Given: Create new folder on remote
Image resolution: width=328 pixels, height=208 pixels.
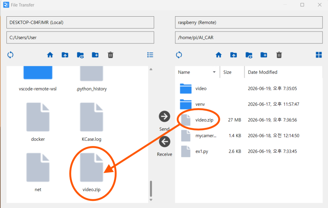Looking at the screenshot, I should coord(264,55).
